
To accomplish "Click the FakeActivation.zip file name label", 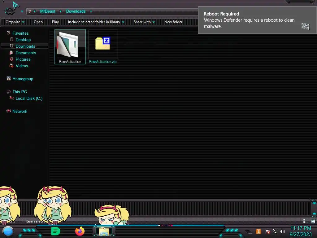I will click(x=103, y=62).
